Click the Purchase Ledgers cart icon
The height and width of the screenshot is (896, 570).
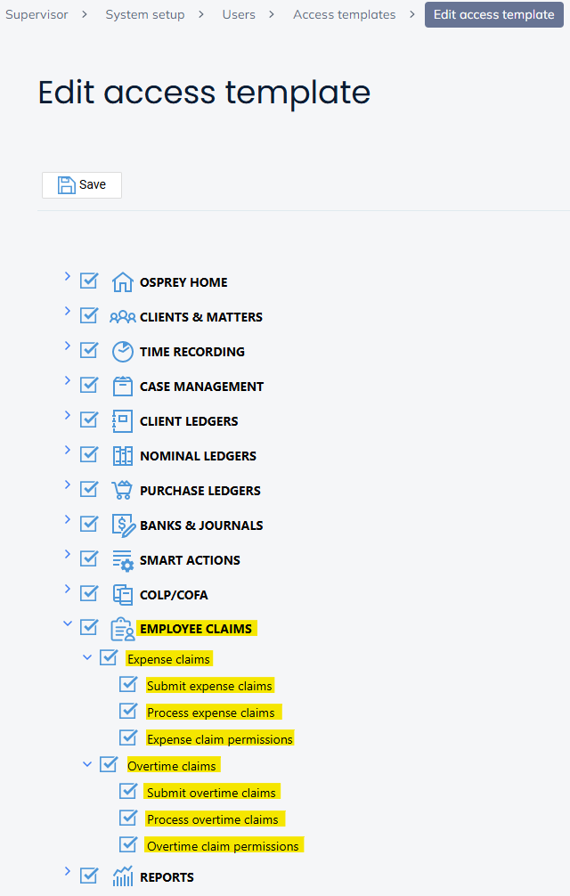[x=122, y=491]
